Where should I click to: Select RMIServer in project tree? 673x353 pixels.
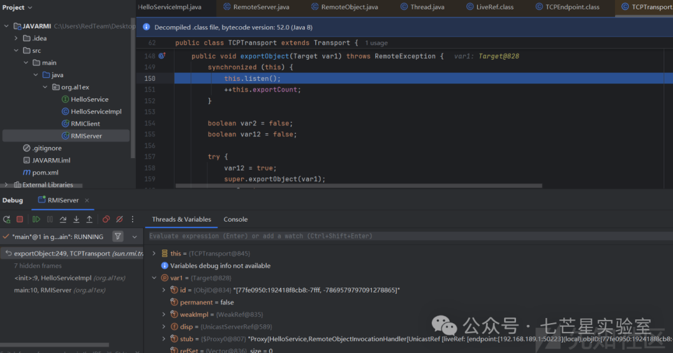click(x=66, y=136)
